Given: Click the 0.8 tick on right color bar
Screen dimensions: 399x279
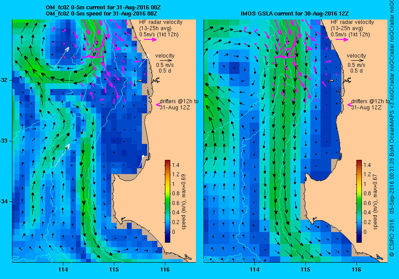Looking at the screenshot, I should pyautogui.click(x=367, y=194).
